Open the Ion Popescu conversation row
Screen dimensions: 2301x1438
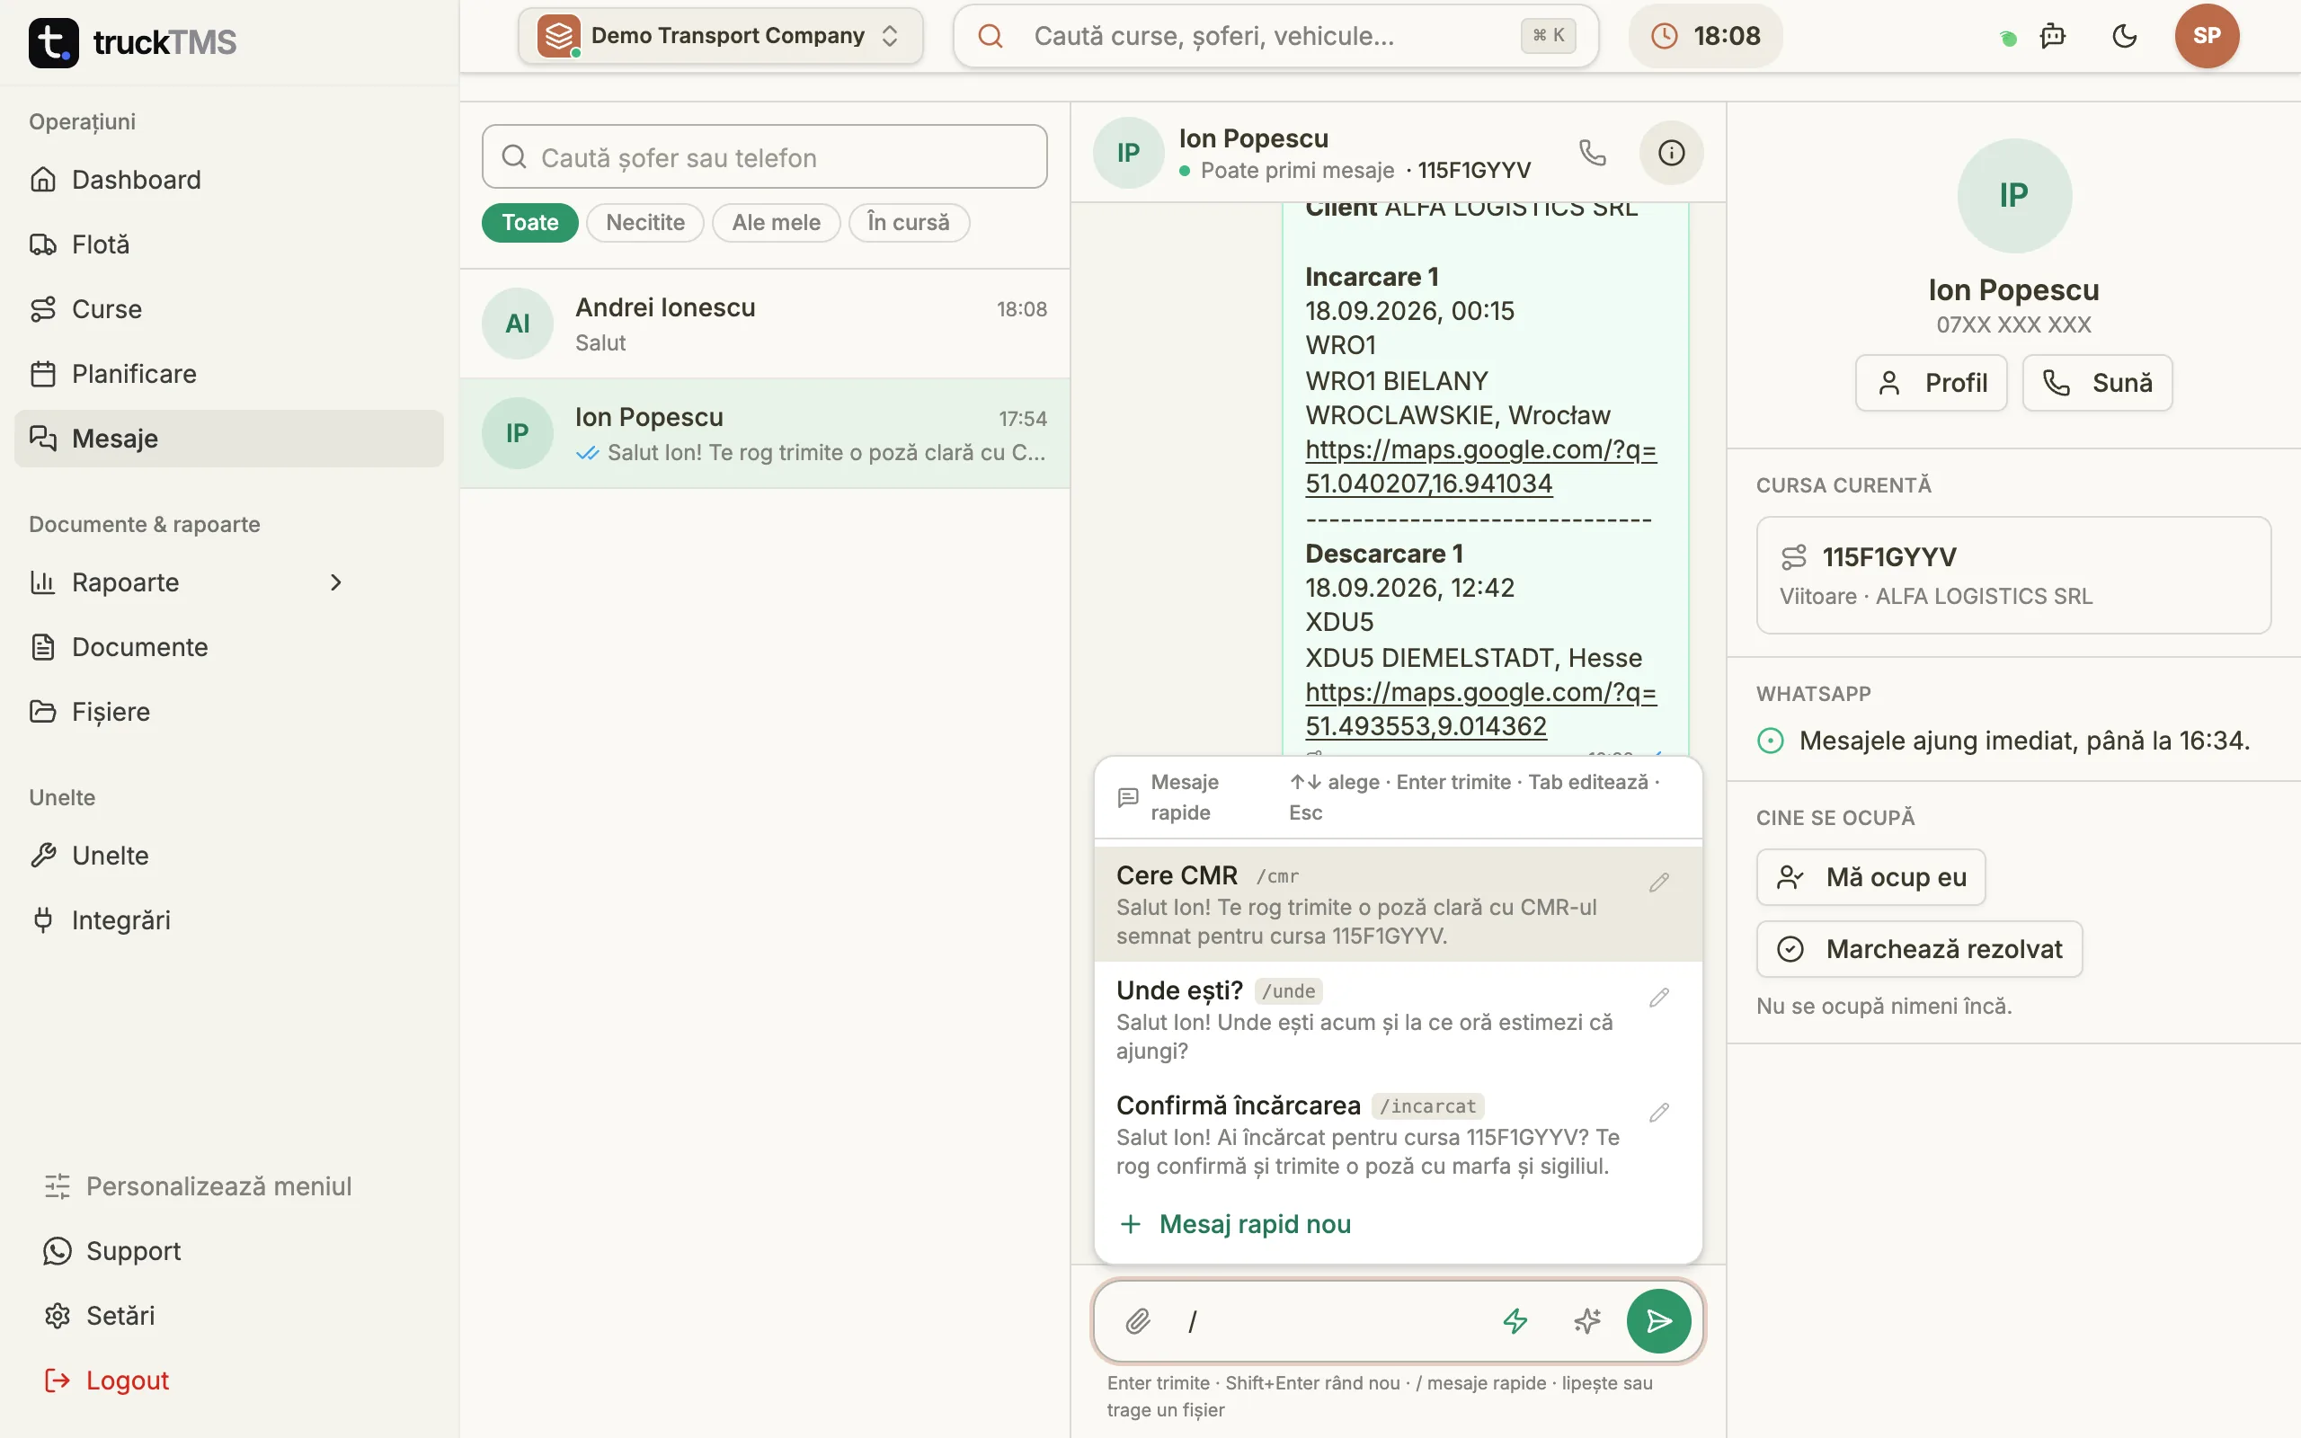pyautogui.click(x=765, y=434)
